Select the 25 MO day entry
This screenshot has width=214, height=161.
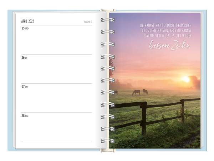25,28
